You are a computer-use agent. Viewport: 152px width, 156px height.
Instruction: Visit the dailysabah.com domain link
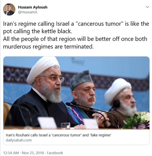[19, 140]
